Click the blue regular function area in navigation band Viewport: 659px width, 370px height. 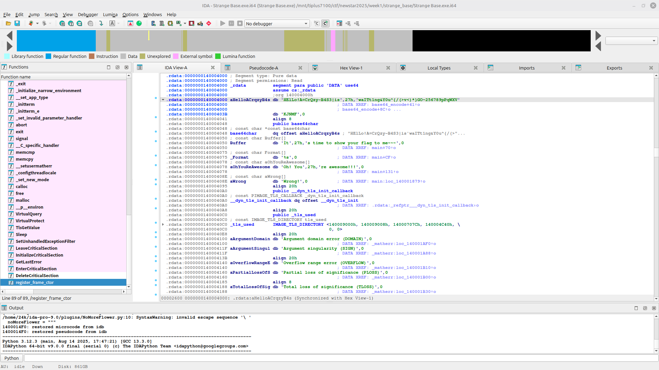pos(56,41)
